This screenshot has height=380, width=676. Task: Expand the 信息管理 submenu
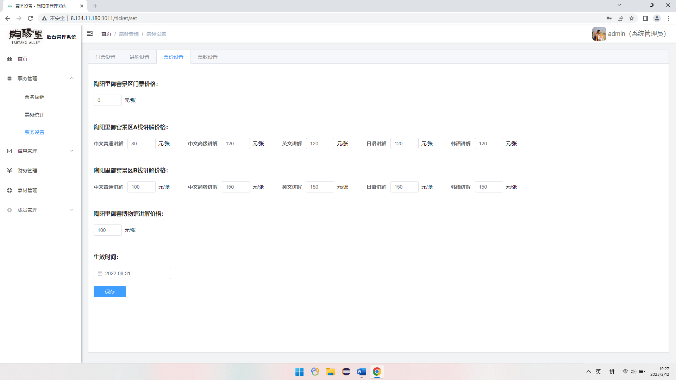click(x=72, y=151)
